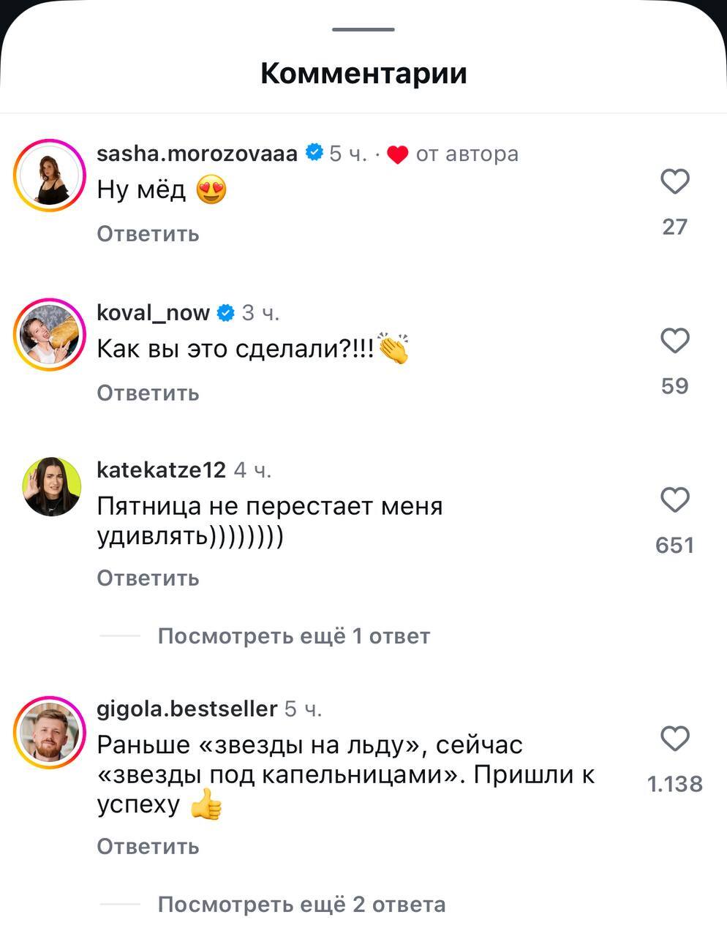Expand replies under katekatze12's comment
This screenshot has height=936, width=727.
[294, 635]
